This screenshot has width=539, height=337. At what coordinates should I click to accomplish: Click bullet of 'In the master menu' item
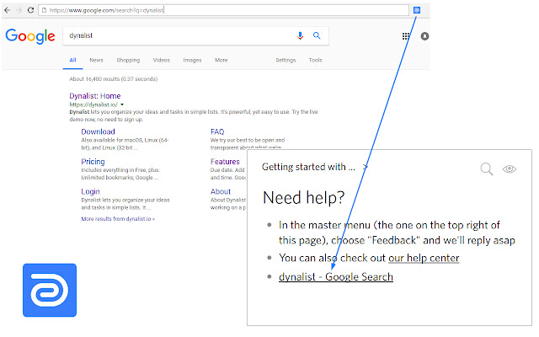point(269,225)
